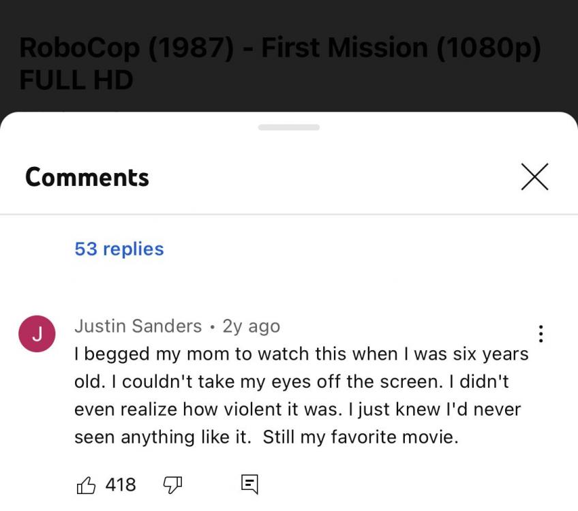
Task: Open the three-dot comment options menu
Action: point(541,334)
